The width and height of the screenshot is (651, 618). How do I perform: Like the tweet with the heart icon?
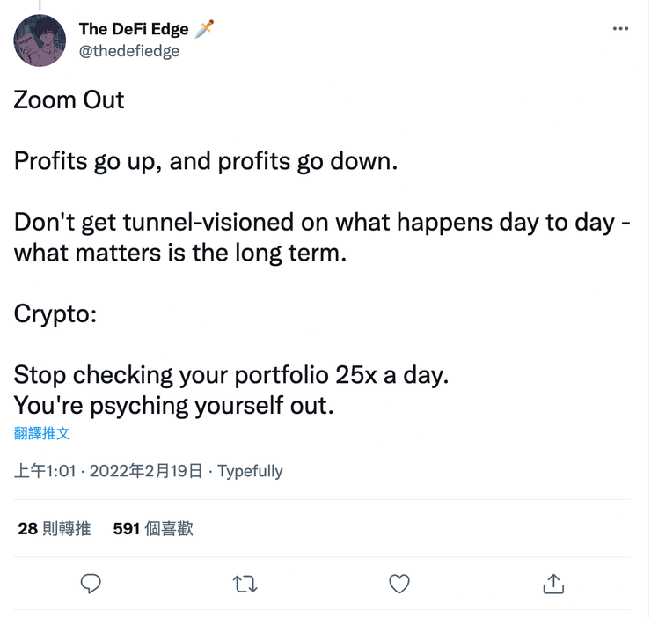tap(399, 583)
